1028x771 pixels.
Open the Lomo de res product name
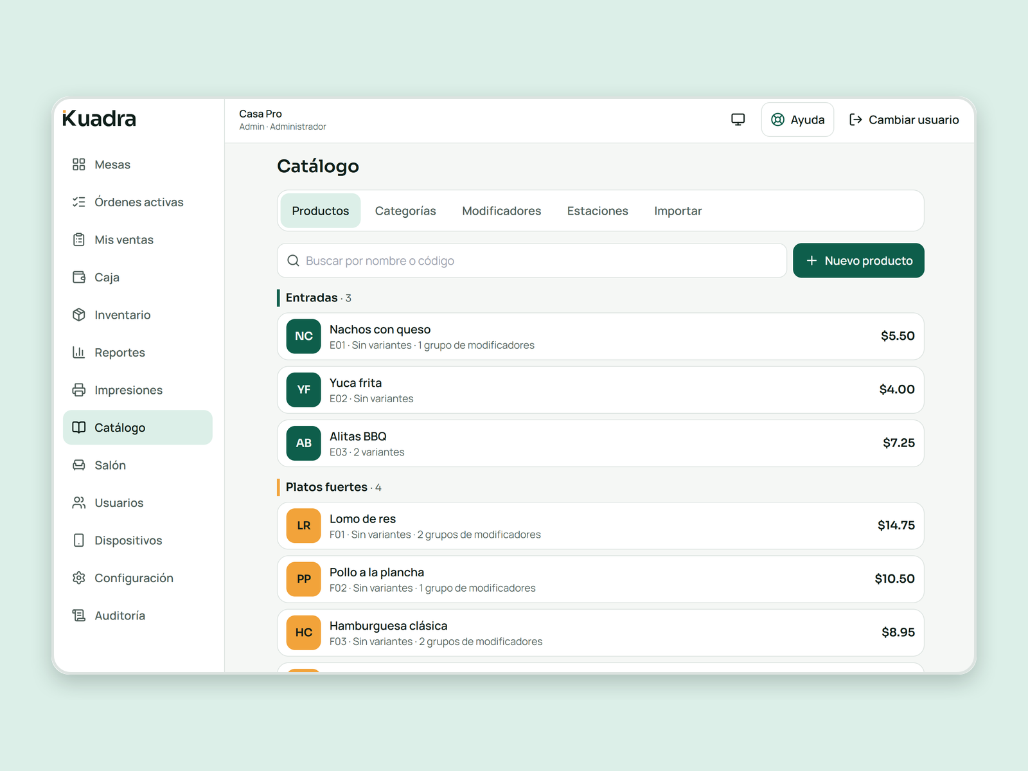pos(362,518)
